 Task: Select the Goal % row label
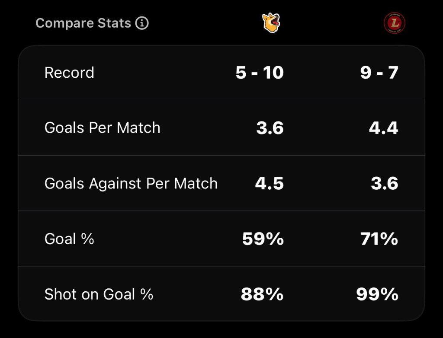69,239
